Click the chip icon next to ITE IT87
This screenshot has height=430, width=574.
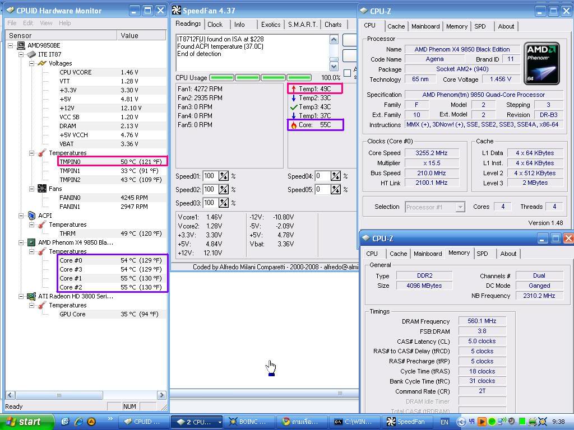31,54
